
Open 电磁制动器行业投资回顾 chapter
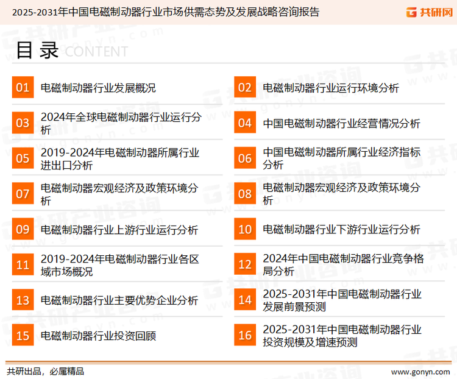pos(98,335)
